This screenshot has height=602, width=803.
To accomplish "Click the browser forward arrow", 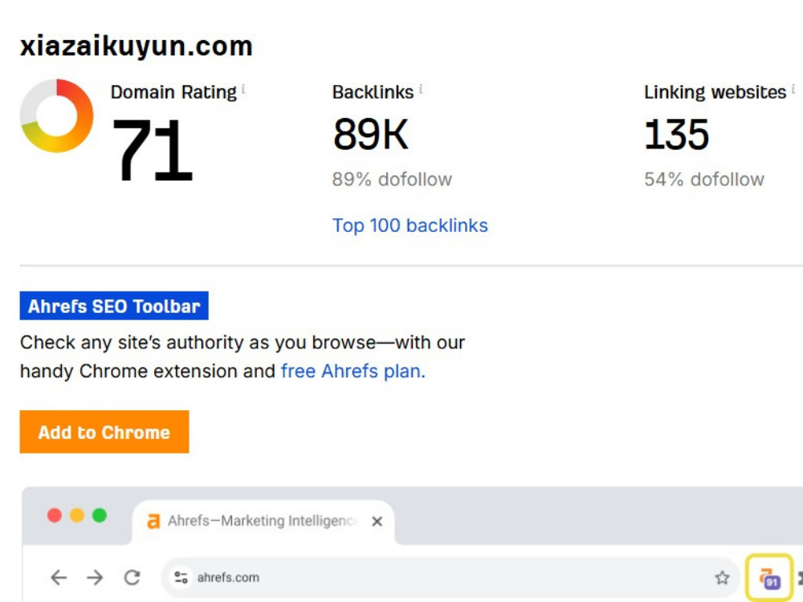I will coord(95,577).
